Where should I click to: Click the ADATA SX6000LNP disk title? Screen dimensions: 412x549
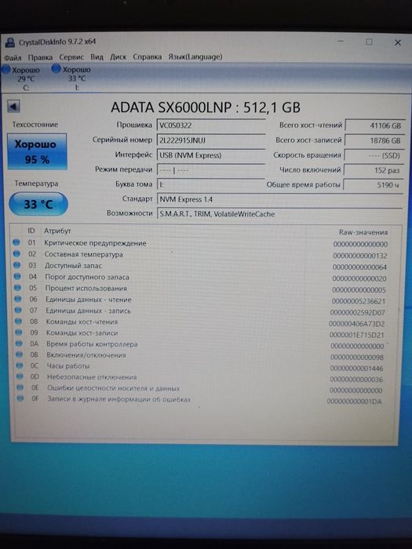[x=206, y=107]
